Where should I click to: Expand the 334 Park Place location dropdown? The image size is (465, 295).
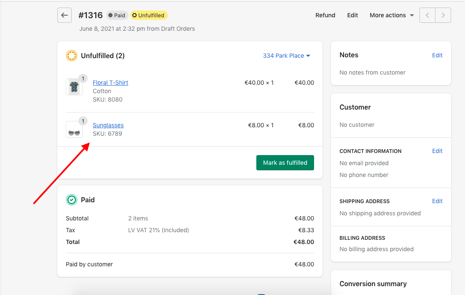pos(286,56)
